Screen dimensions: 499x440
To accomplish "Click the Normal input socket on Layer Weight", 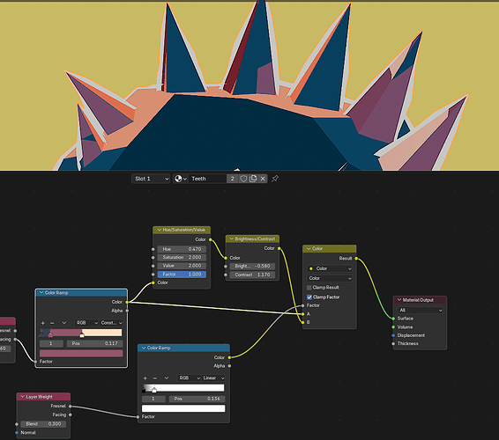I will (17, 432).
